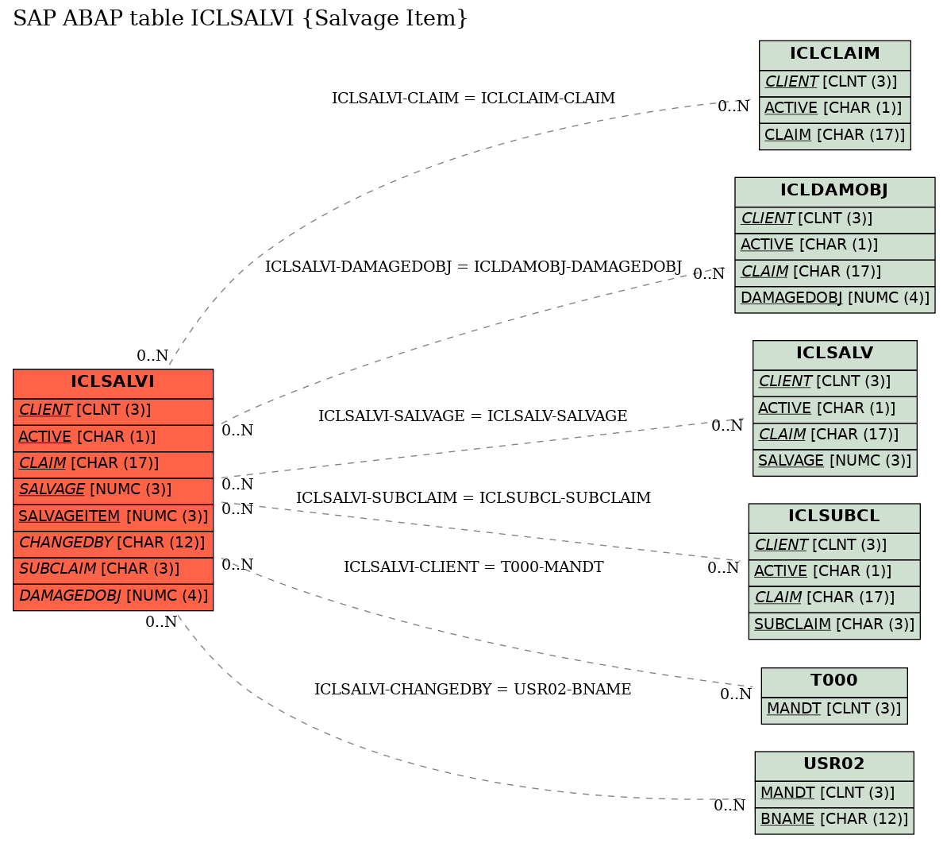Open the USR02 table header
The height and width of the screenshot is (843, 947).
coord(834,766)
